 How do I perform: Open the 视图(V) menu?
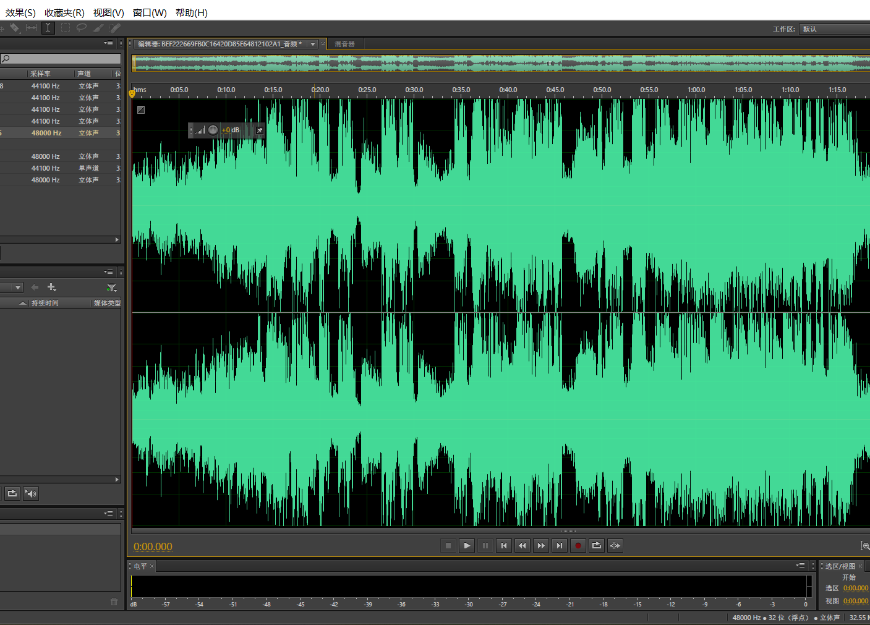click(x=109, y=12)
